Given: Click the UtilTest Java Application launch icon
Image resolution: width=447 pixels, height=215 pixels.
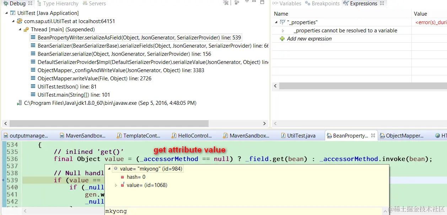Looking at the screenshot, I should 13,13.
